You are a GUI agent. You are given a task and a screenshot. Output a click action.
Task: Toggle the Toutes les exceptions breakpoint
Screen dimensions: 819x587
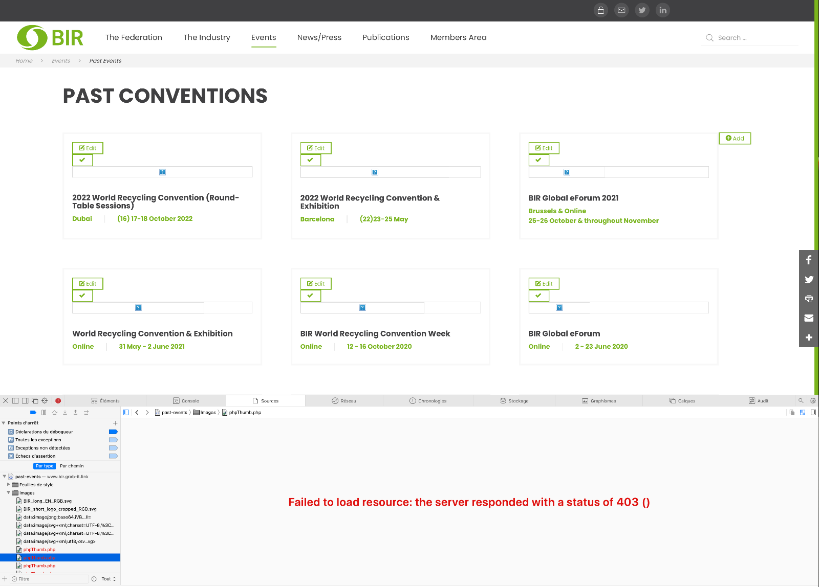113,440
